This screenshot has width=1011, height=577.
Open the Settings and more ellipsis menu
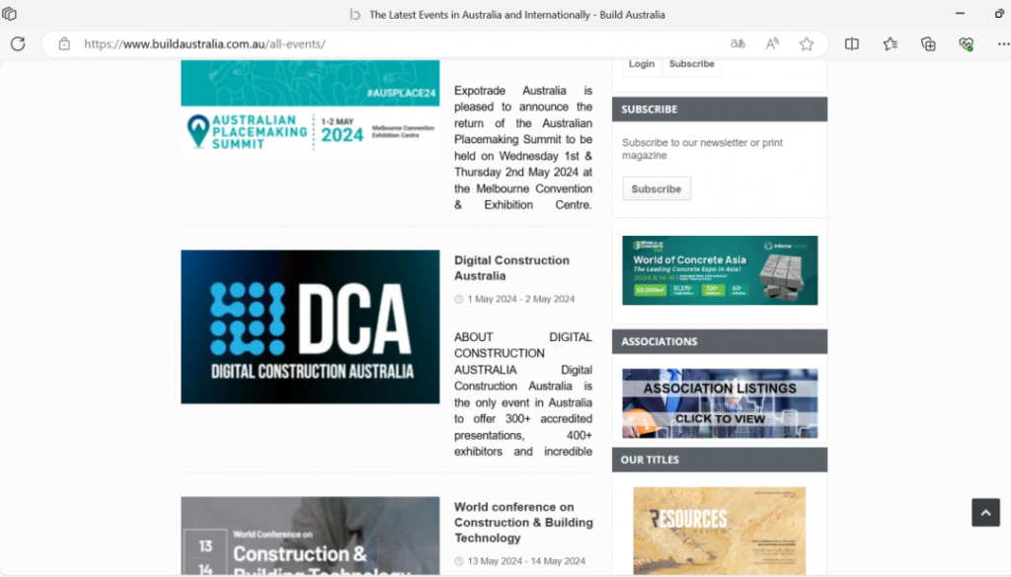[1002, 43]
